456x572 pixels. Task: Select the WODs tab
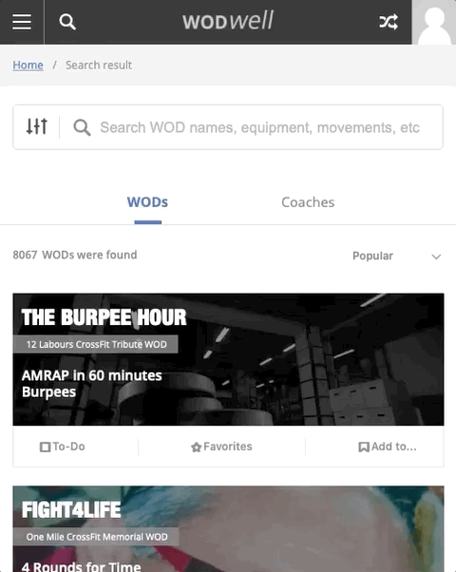pyautogui.click(x=147, y=202)
